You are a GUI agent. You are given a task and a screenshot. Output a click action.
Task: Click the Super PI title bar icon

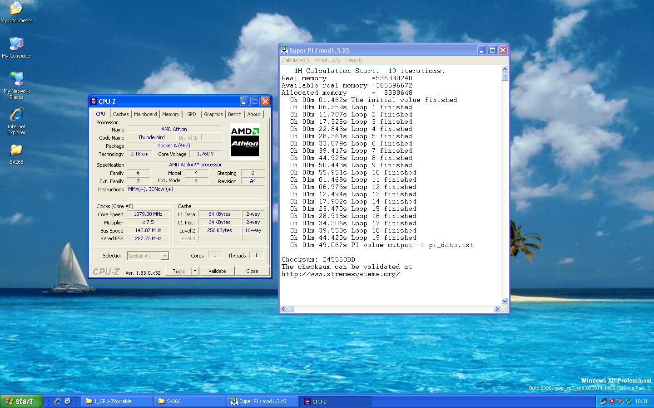pos(284,50)
